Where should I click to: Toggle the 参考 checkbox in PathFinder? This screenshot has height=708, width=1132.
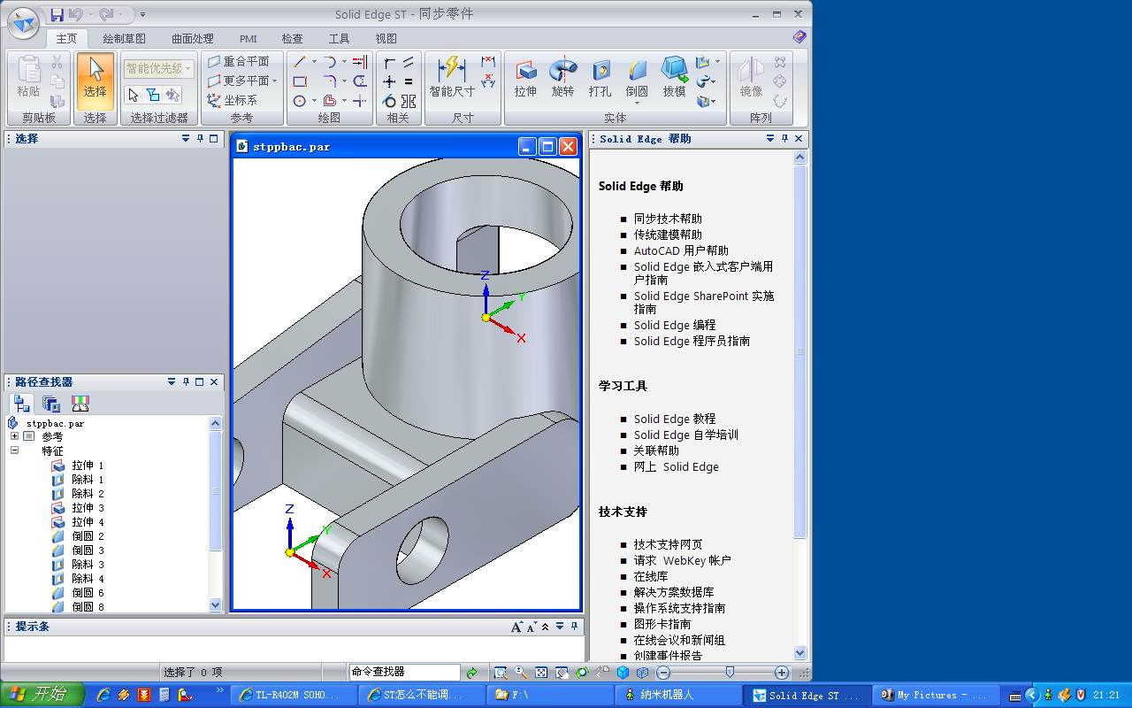click(28, 436)
